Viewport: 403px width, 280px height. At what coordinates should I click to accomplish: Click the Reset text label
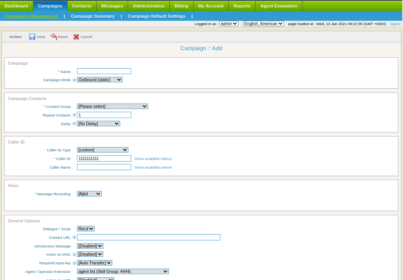[63, 37]
